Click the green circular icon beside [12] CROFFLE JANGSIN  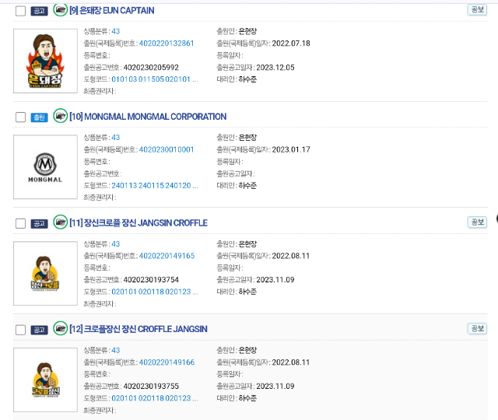click(x=60, y=328)
